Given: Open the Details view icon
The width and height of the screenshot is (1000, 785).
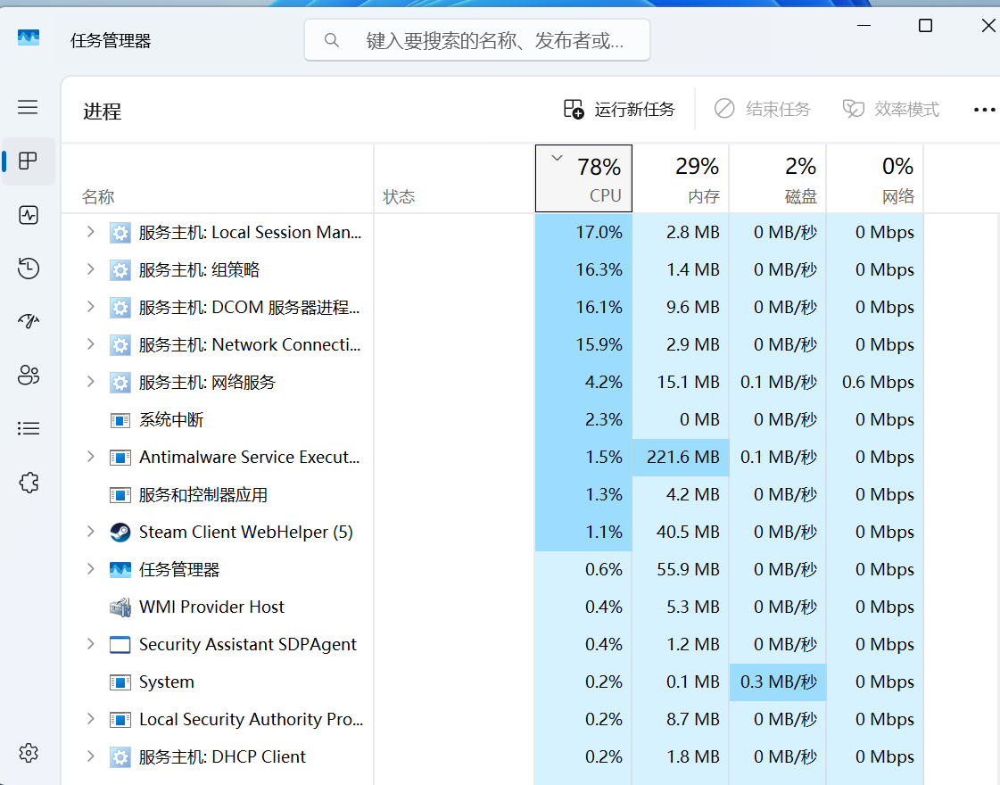Looking at the screenshot, I should pos(28,428).
